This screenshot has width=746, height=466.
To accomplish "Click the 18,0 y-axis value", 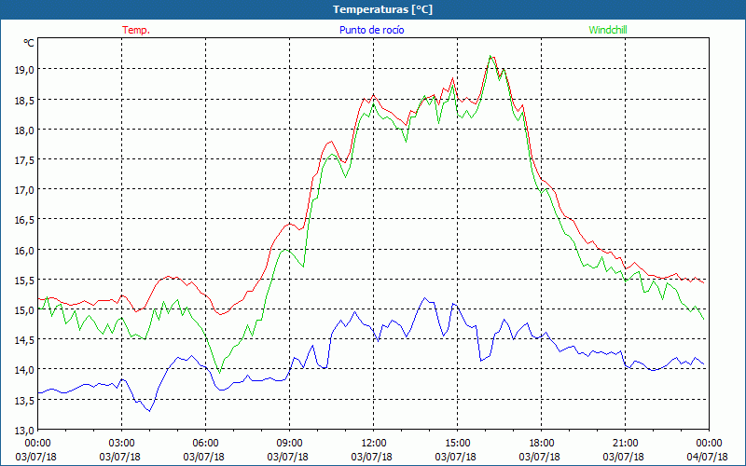I will (x=24, y=130).
